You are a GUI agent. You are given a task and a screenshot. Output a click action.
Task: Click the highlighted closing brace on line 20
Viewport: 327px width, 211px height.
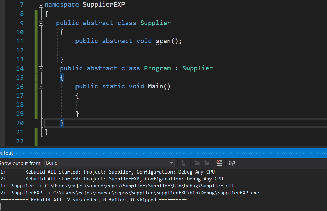coord(62,123)
